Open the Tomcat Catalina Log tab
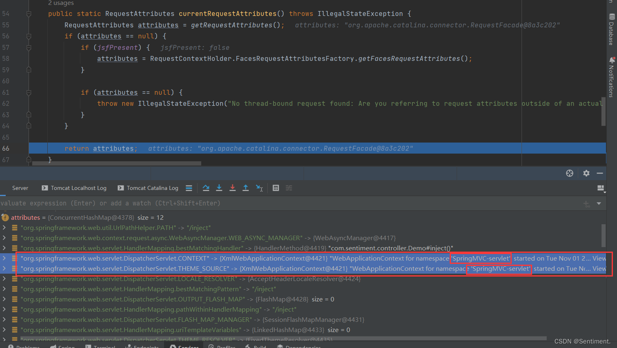617x348 pixels. (148, 188)
